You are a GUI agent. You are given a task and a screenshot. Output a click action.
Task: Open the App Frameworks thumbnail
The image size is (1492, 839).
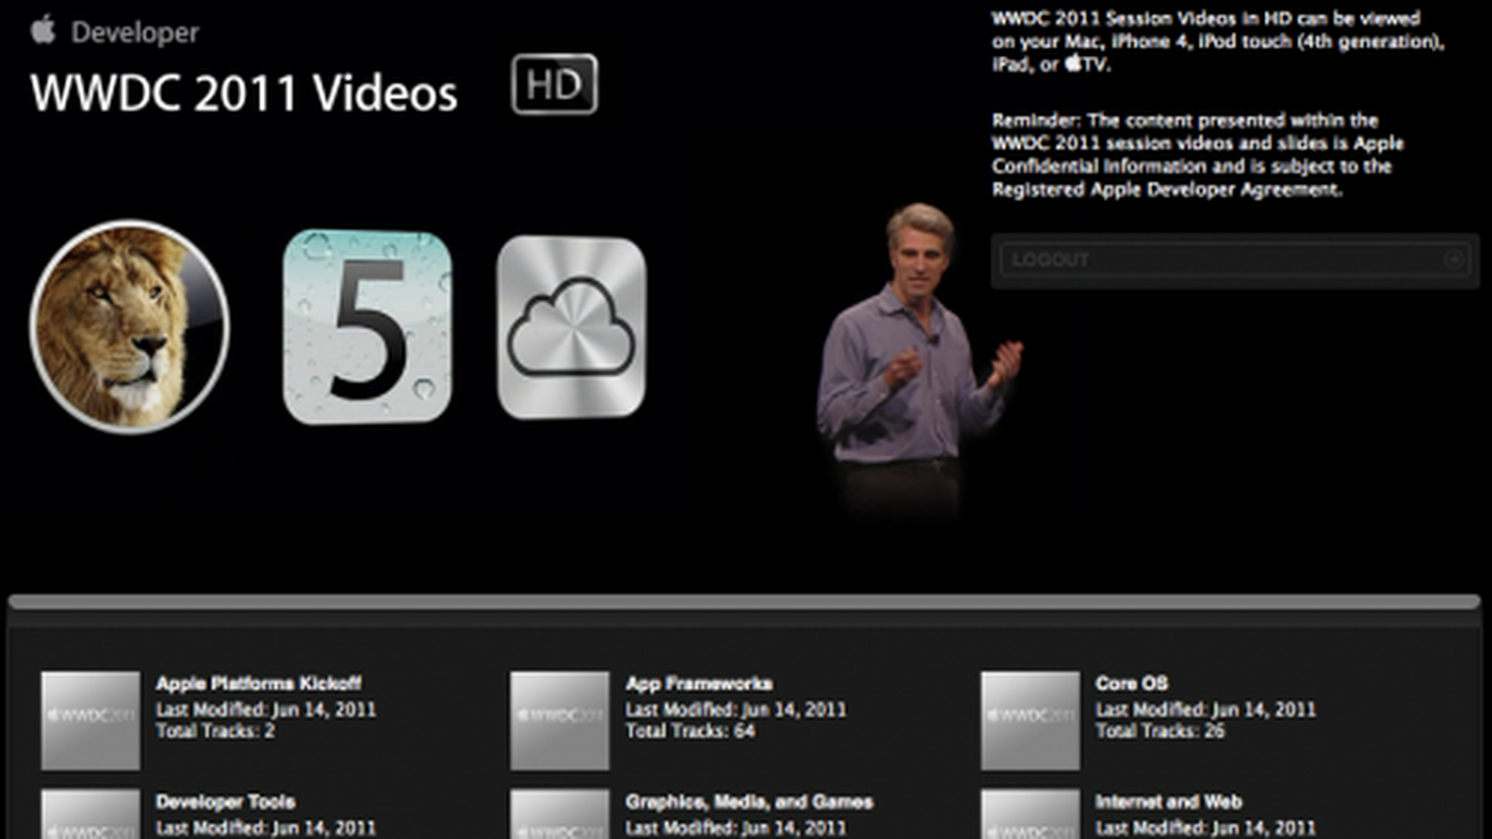[559, 720]
